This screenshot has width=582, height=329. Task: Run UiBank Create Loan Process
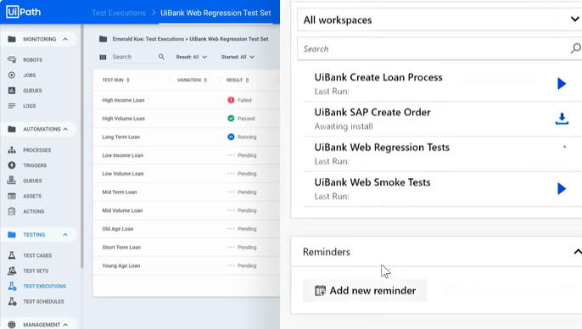click(562, 83)
